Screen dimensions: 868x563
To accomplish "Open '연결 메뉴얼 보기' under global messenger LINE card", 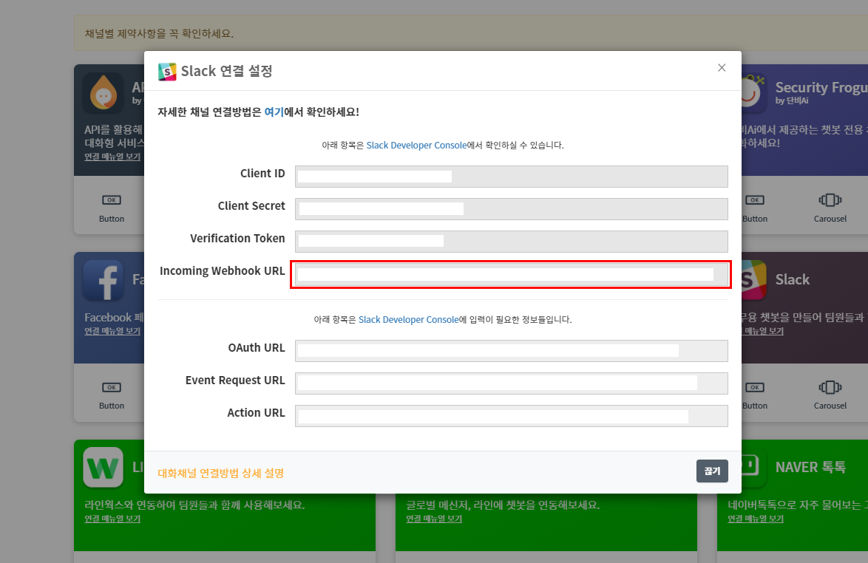I will tap(434, 518).
